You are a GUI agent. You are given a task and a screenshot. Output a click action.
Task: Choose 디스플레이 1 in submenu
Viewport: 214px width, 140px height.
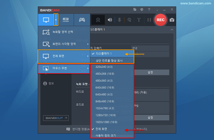(x=112, y=54)
